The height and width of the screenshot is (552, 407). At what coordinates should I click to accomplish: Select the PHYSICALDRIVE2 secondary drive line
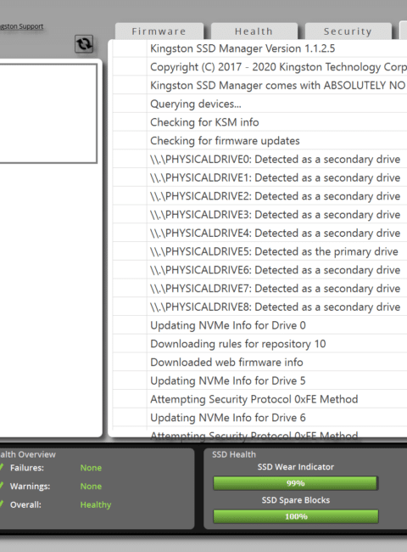click(x=259, y=196)
